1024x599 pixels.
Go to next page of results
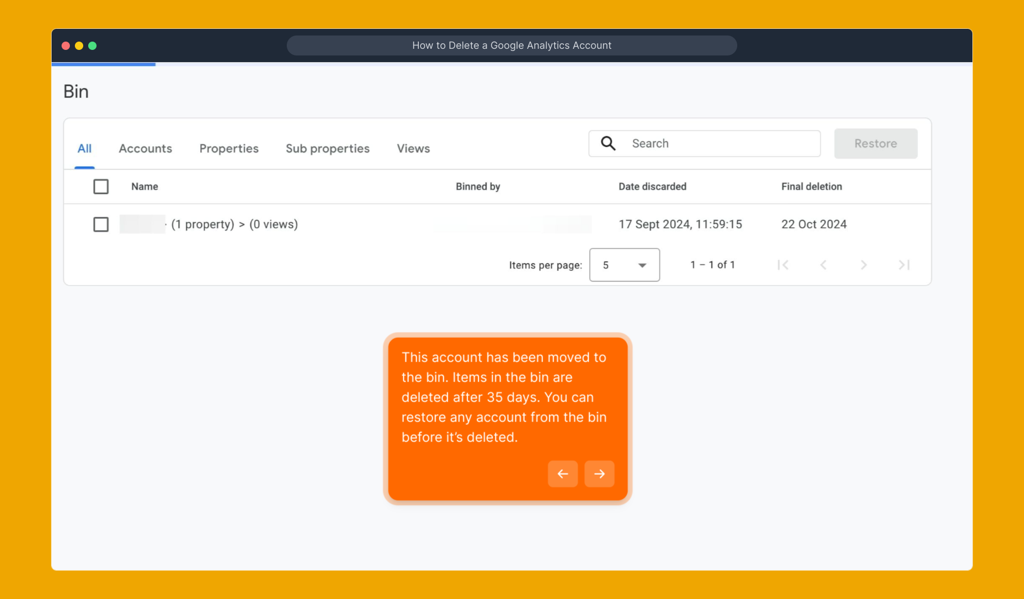[864, 265]
